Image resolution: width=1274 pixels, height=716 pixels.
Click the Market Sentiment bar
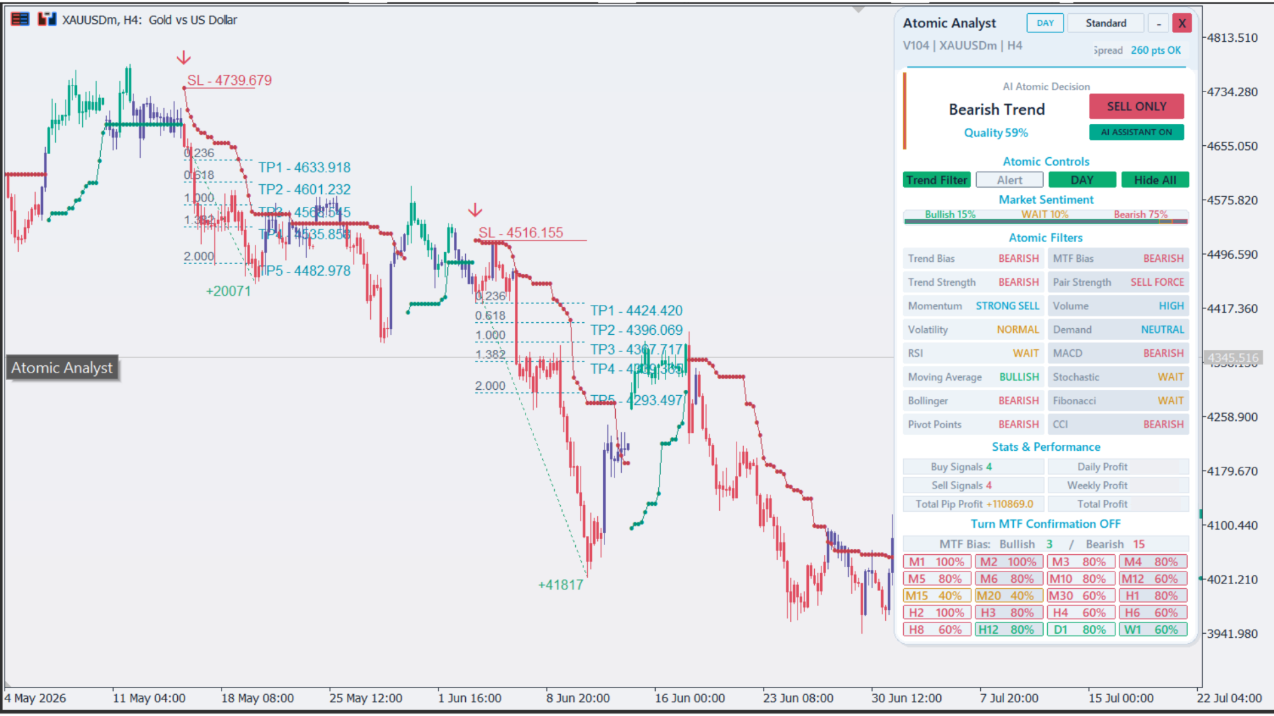point(1046,216)
